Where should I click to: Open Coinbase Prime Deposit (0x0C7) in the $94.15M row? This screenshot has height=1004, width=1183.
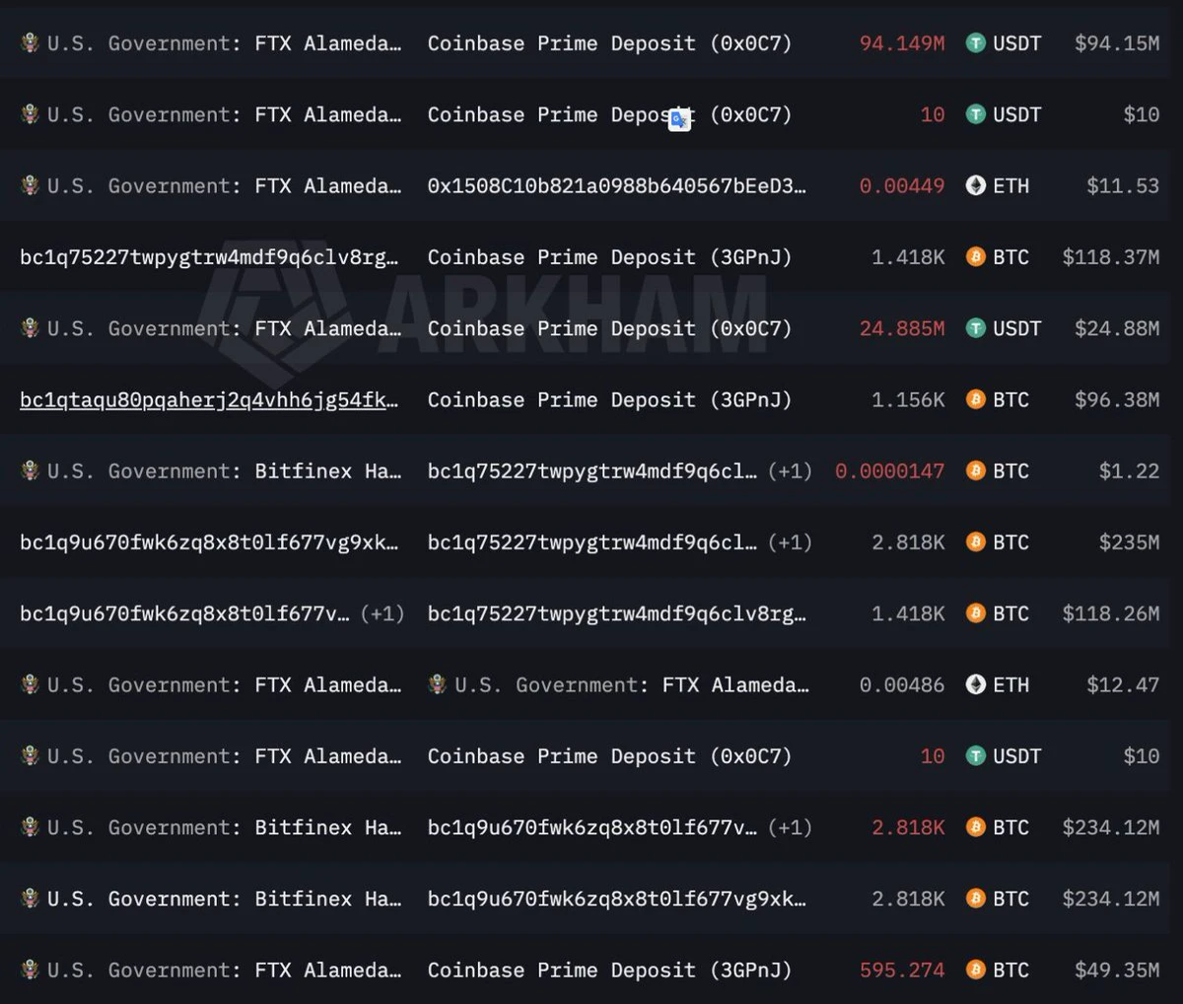[x=609, y=43]
